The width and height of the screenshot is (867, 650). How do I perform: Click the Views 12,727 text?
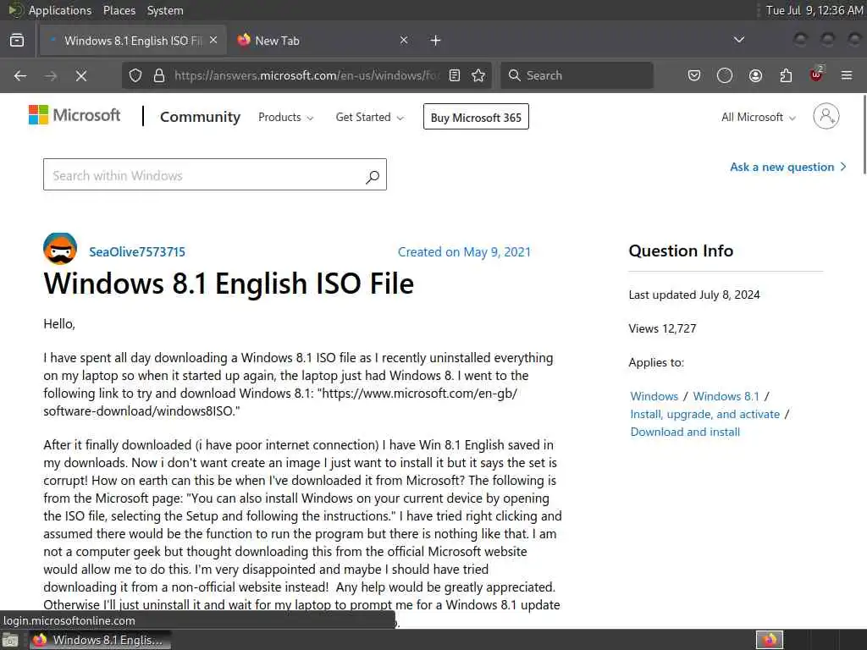pyautogui.click(x=662, y=328)
